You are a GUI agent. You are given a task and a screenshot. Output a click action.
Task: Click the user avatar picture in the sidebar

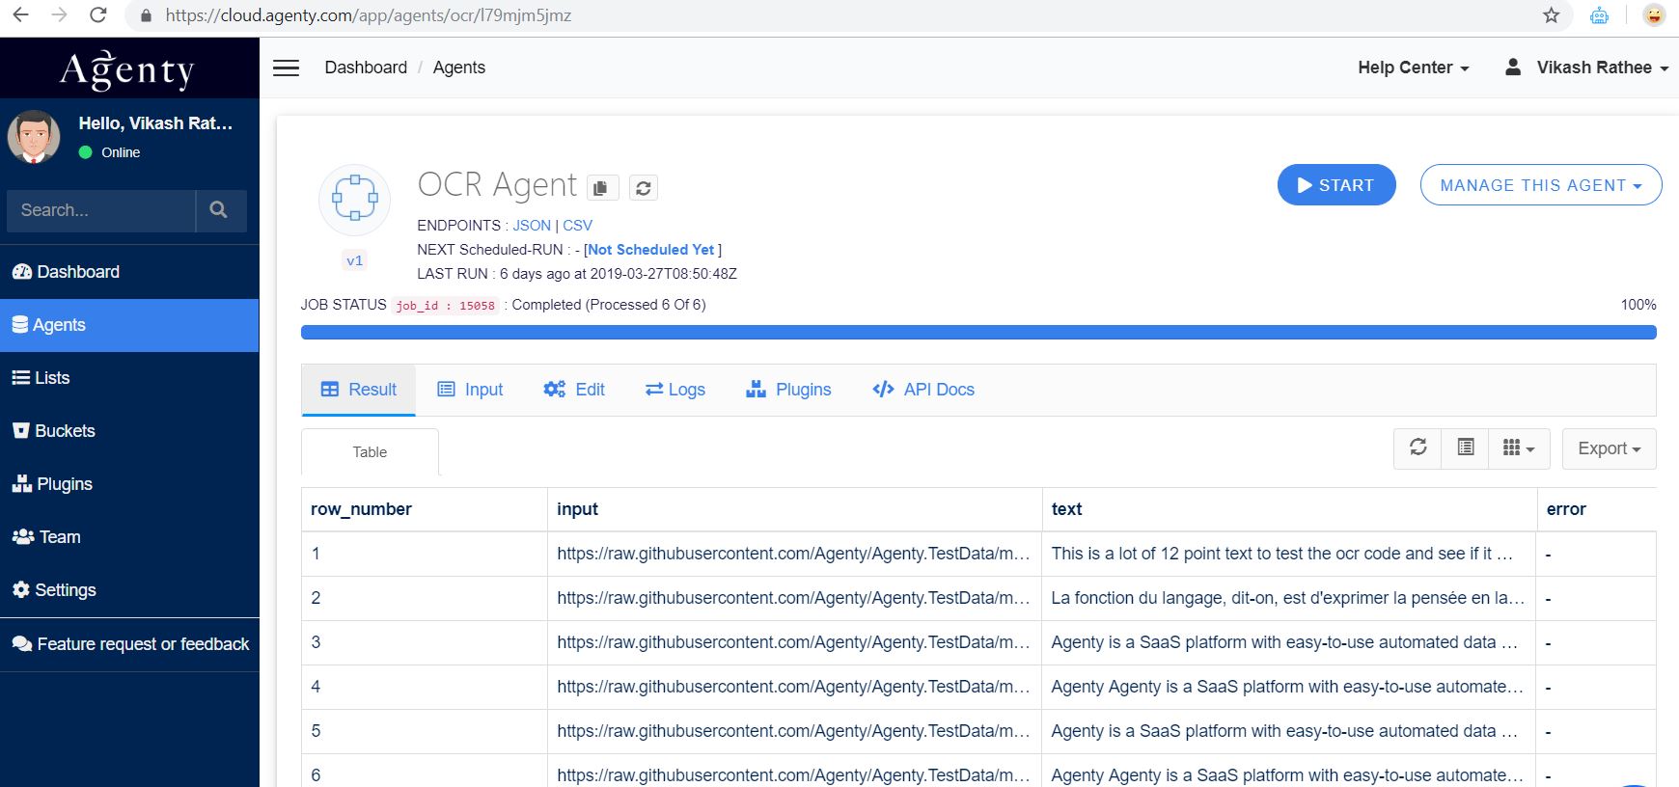(34, 136)
